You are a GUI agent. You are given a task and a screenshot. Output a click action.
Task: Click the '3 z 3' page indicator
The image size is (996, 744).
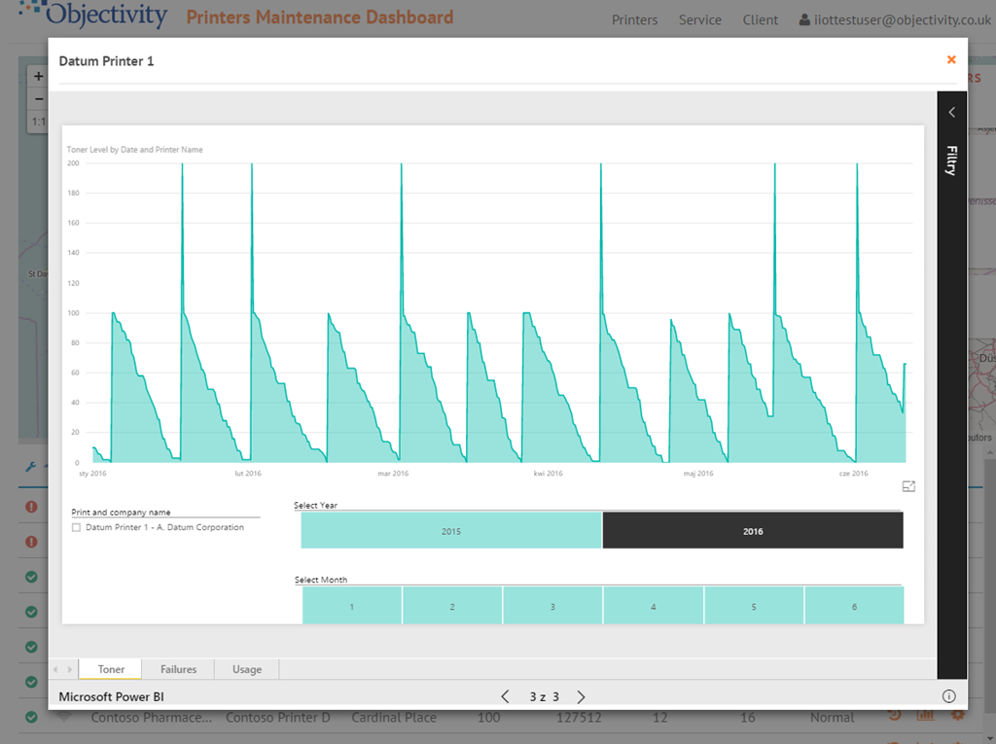point(545,697)
